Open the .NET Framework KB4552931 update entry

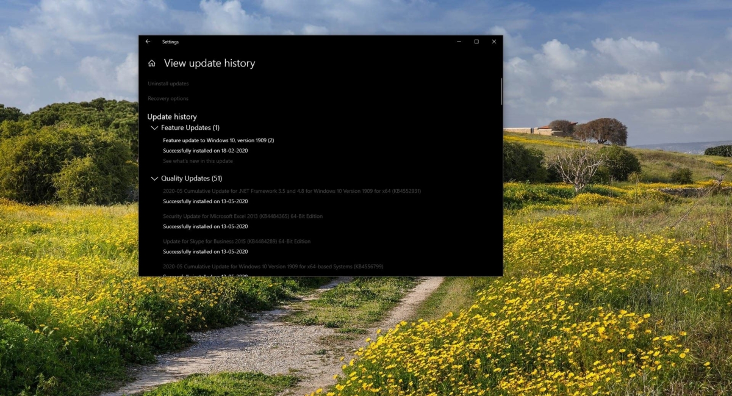[x=292, y=191]
